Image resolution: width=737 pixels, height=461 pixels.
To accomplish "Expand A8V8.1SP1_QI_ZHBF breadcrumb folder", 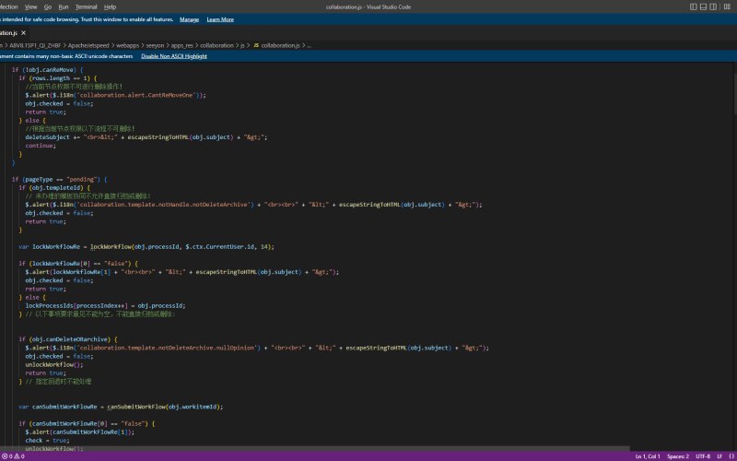I will [x=35, y=45].
